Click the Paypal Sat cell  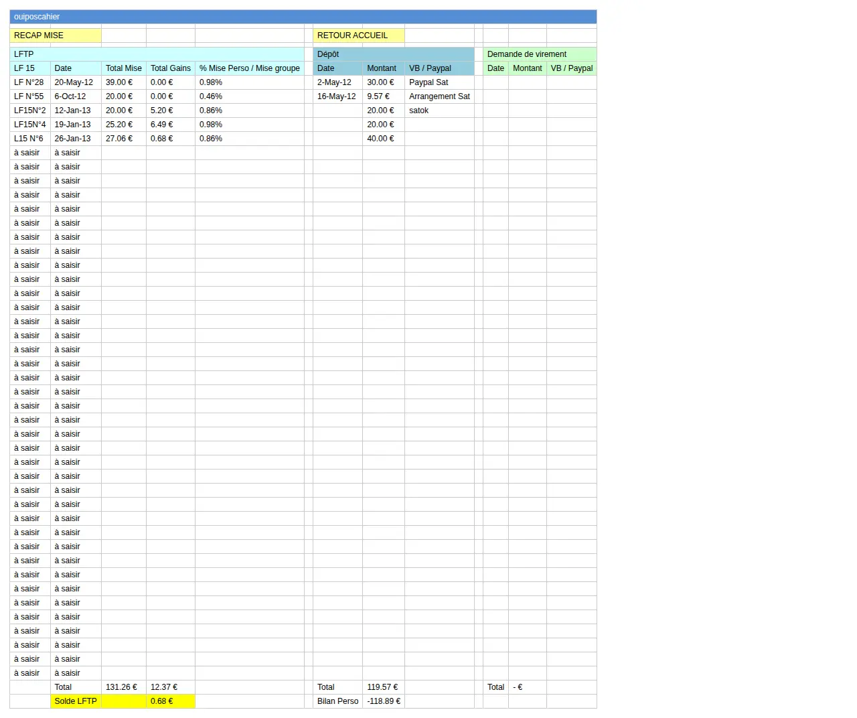439,82
